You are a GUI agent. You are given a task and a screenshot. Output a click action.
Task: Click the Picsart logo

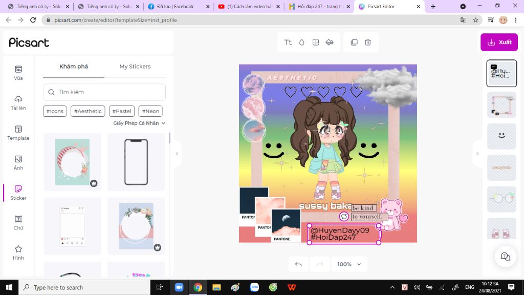click(x=29, y=43)
